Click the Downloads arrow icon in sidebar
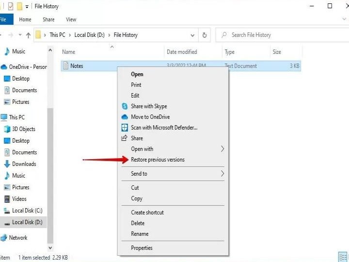Screen dimensions: 349x262 tap(7, 164)
